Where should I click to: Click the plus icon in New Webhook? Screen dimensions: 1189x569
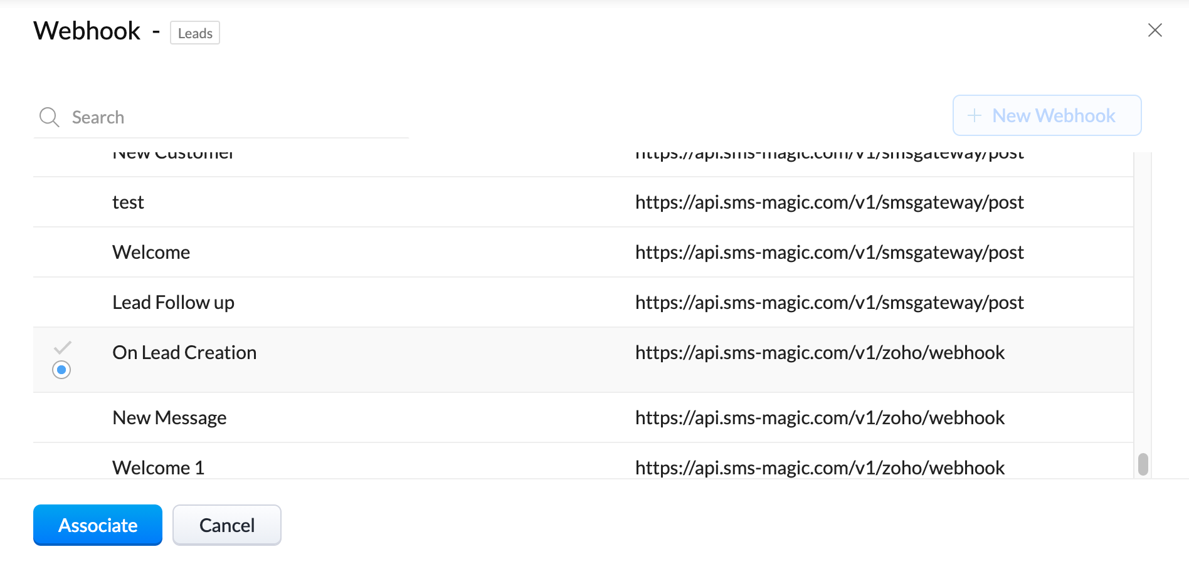(x=974, y=115)
